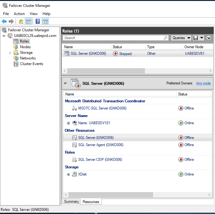Select the SQL Server Agent (GNKD006) row text
This screenshot has height=214, width=215.
click(101, 145)
